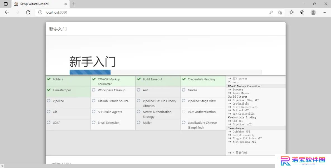This screenshot has height=168, width=331.
Task: Click the SSH Build Agents plugin text
Action: pyautogui.click(x=110, y=112)
